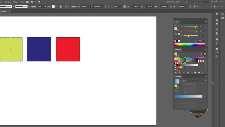Click the Opacity label link
Image resolution: width=225 pixels, height=127 pixels.
(33, 7)
